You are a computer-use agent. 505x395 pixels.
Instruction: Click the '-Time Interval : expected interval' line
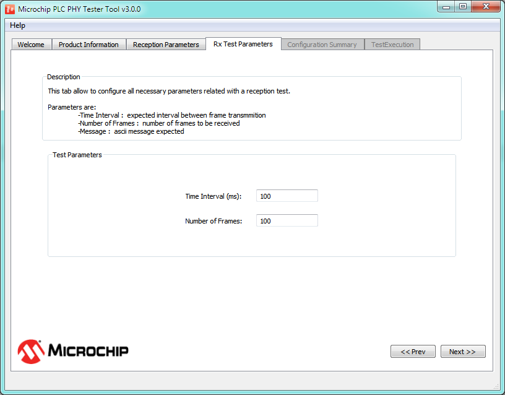(x=172, y=115)
